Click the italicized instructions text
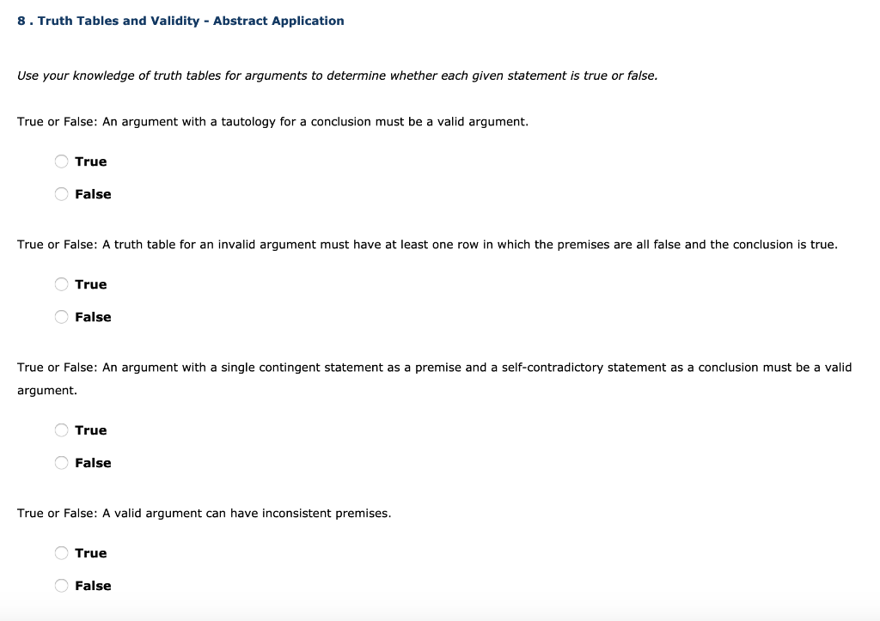 [x=337, y=76]
